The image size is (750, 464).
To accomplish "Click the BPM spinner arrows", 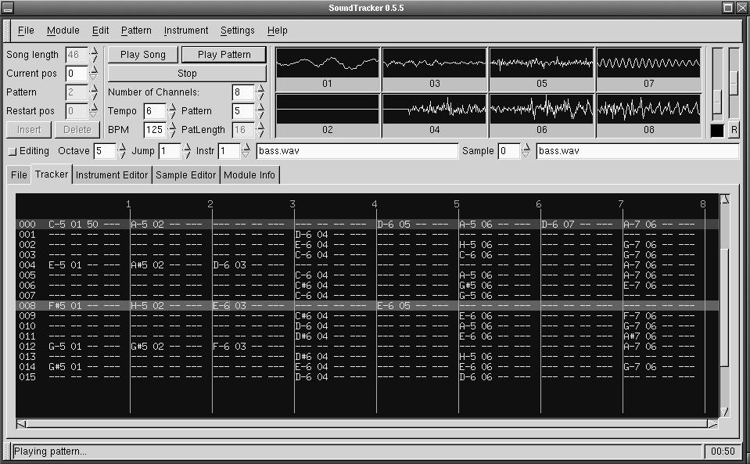I will coord(172,130).
